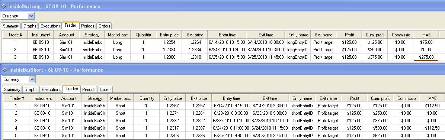Switch to Summary tab in InsideBarShort window

(x=12, y=89)
